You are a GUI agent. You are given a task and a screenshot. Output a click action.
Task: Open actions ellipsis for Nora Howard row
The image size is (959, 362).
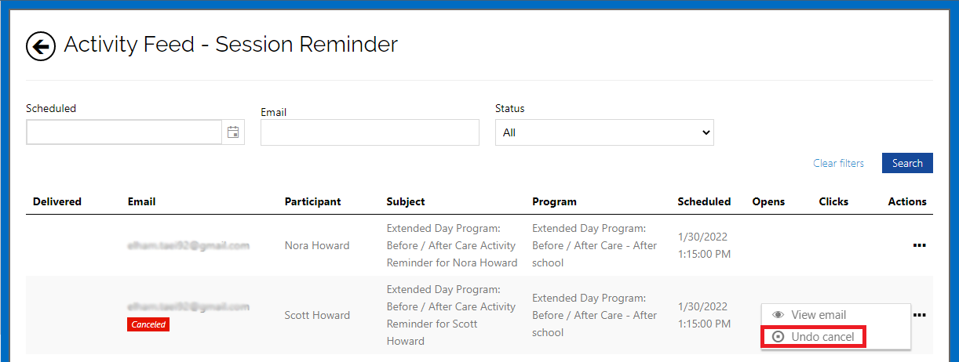919,245
